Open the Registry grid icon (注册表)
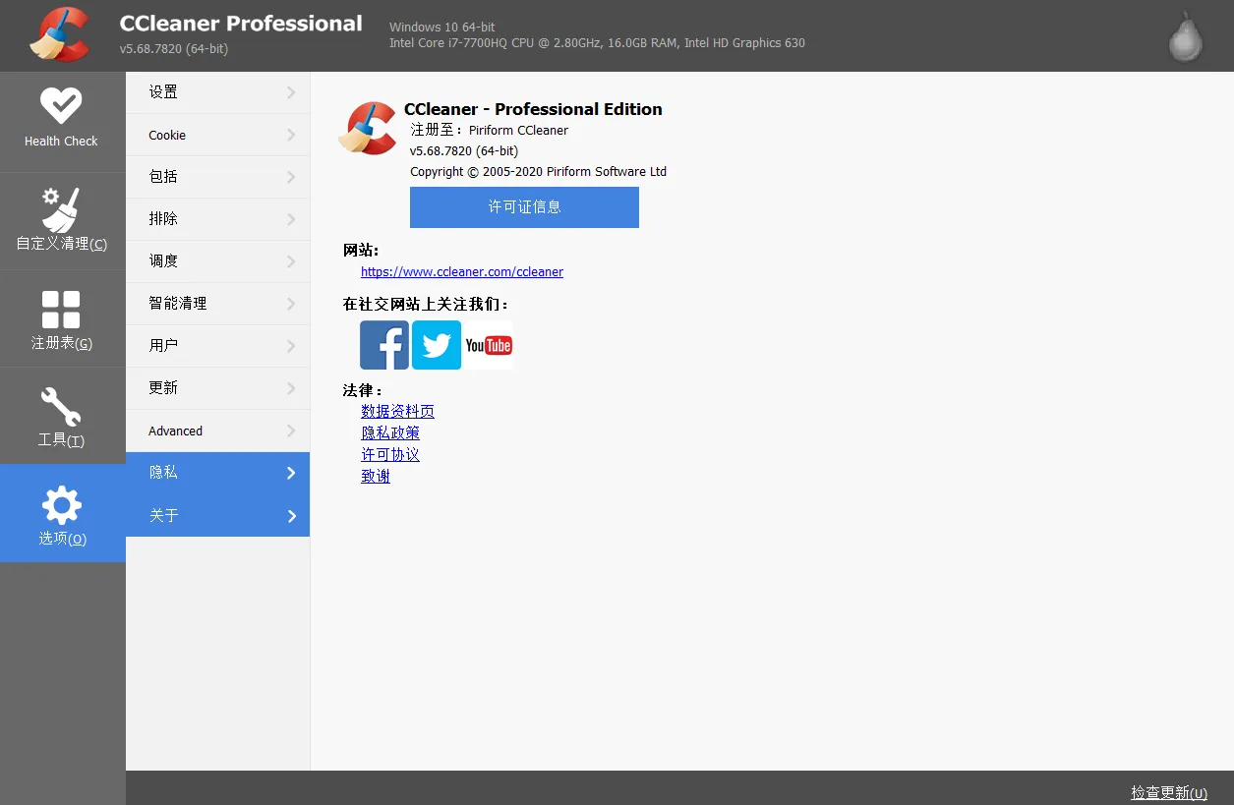 pos(61,309)
